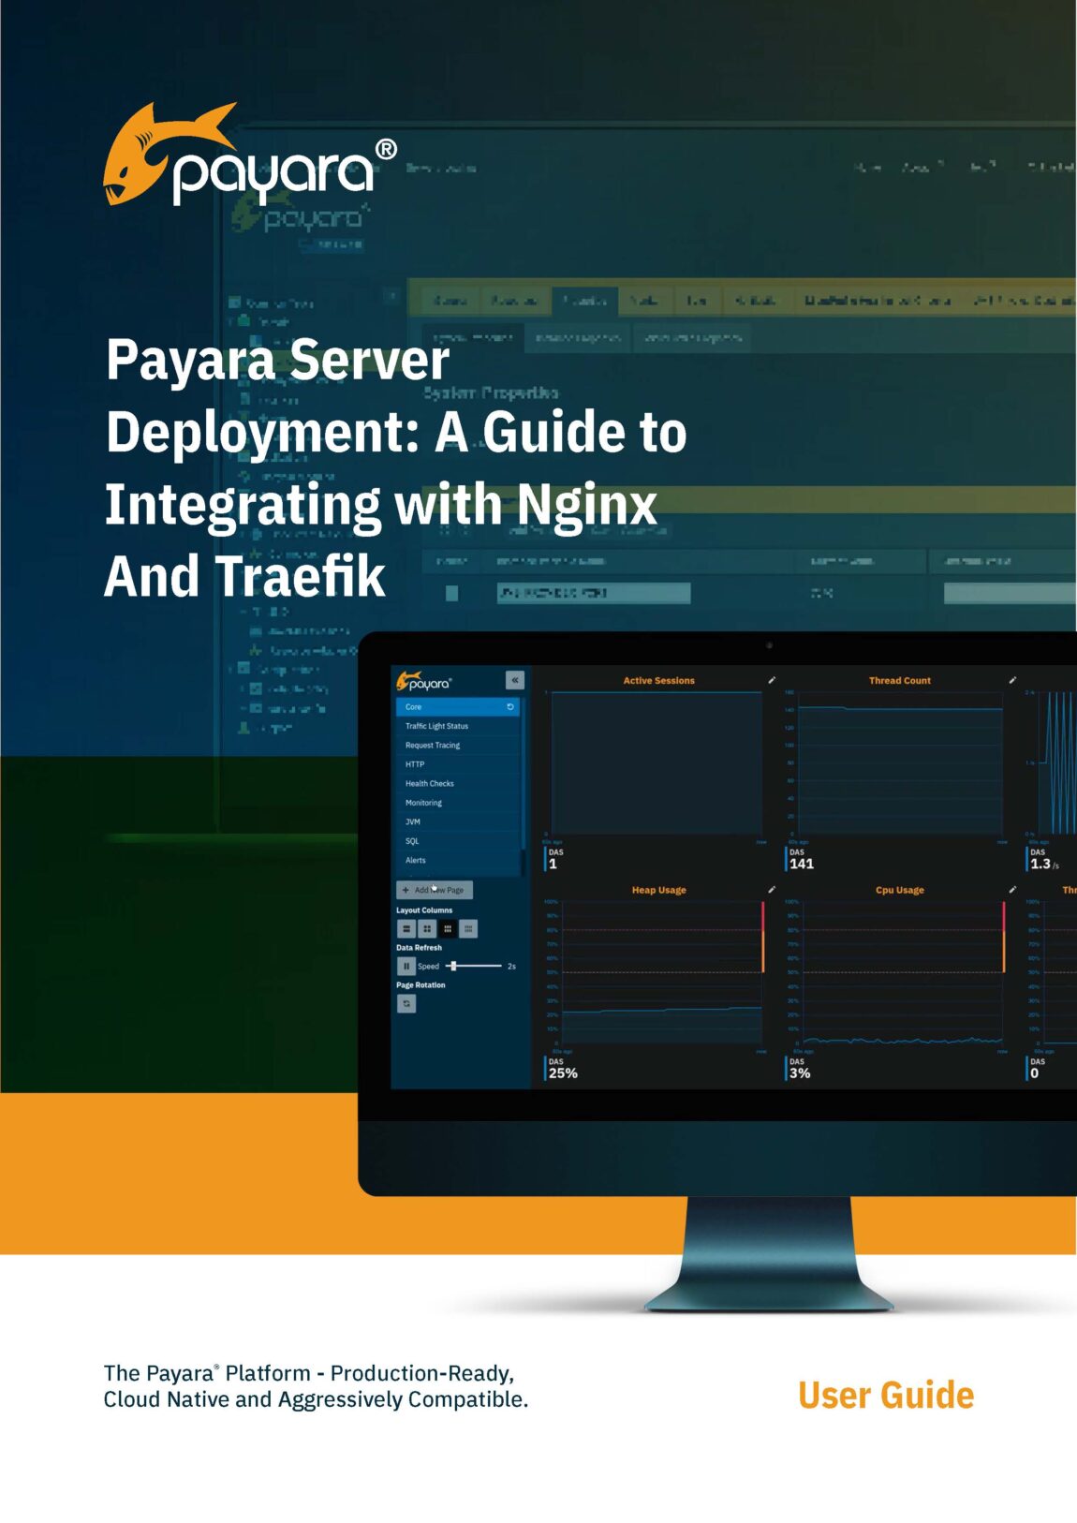This screenshot has height=1523, width=1077.
Task: Click the Cpu Usage graph area
Action: [903, 972]
